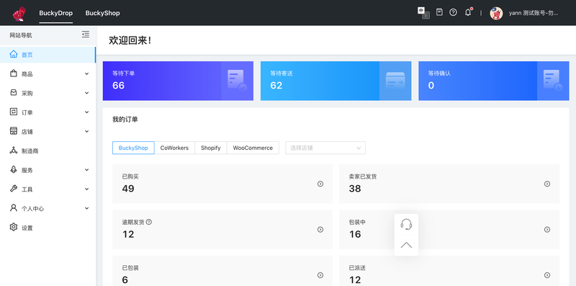The height and width of the screenshot is (286, 576).
Task: Select the CoWorkers tab
Action: (x=174, y=148)
